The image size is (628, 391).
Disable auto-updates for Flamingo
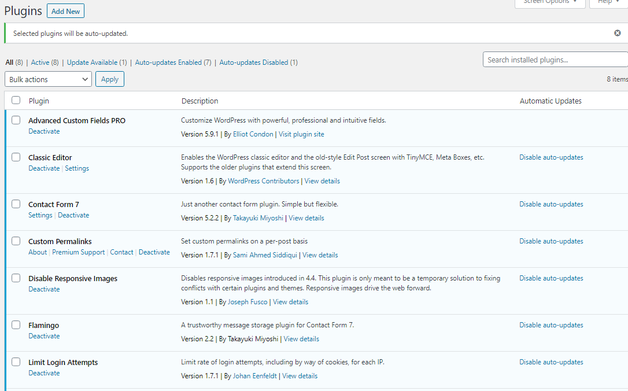(551, 325)
